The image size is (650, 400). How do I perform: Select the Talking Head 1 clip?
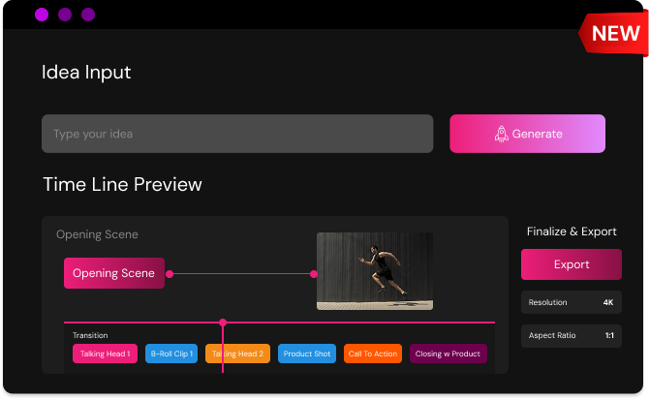point(105,354)
